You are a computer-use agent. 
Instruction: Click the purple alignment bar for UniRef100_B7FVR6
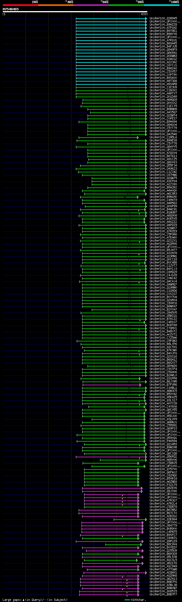(x=112, y=385)
